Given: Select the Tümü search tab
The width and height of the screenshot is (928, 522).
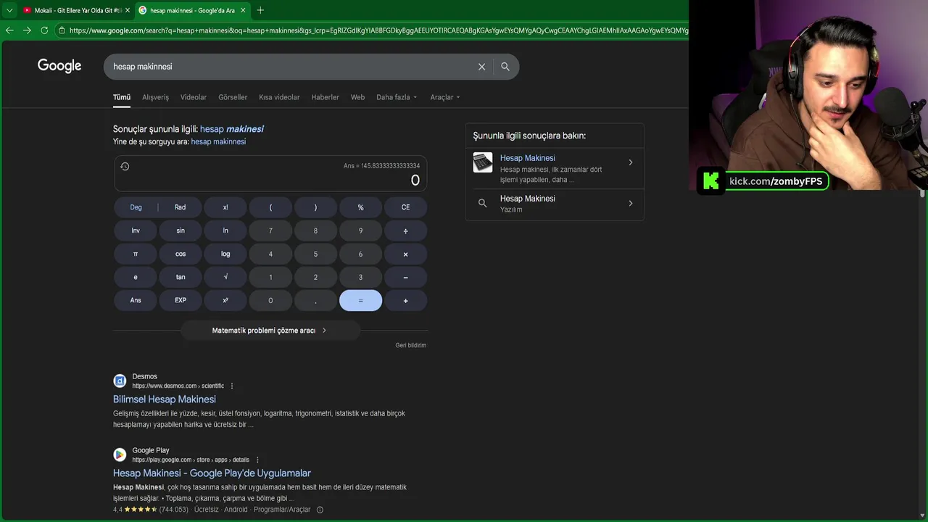Looking at the screenshot, I should [x=122, y=97].
